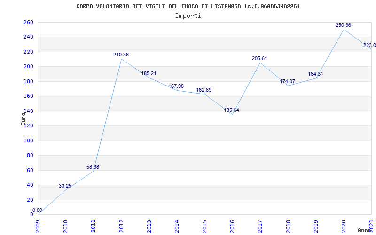The width and height of the screenshot is (376, 235).
Task: Click y-axis value 260
Action: pyautogui.click(x=28, y=22)
